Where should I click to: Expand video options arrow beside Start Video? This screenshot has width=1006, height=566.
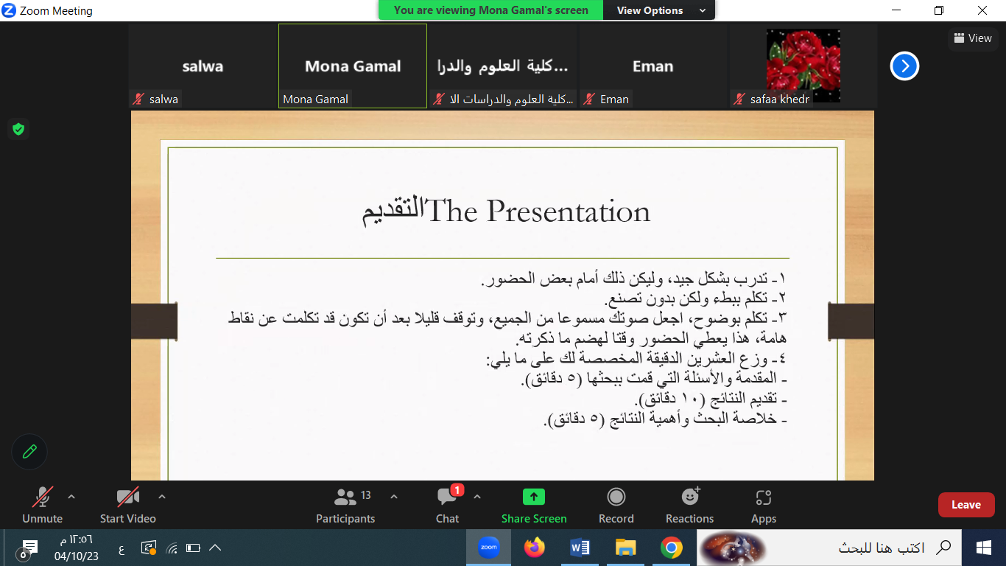click(x=162, y=497)
